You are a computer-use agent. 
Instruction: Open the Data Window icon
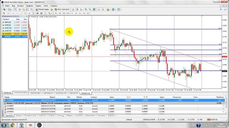pyautogui.click(x=19, y=10)
